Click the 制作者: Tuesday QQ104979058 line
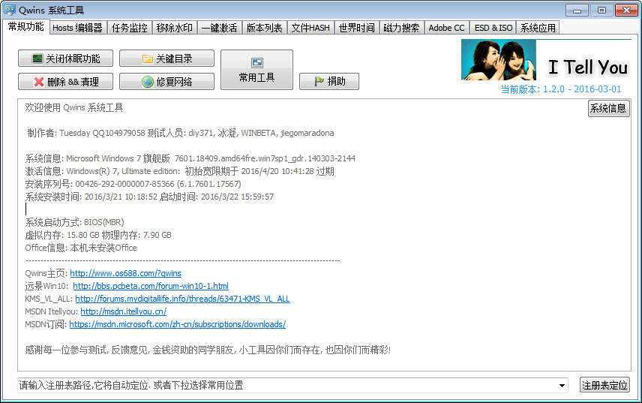 click(x=181, y=133)
